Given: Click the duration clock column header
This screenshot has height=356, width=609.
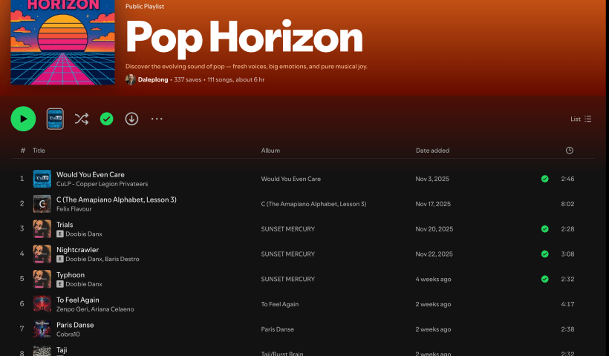Looking at the screenshot, I should [570, 151].
